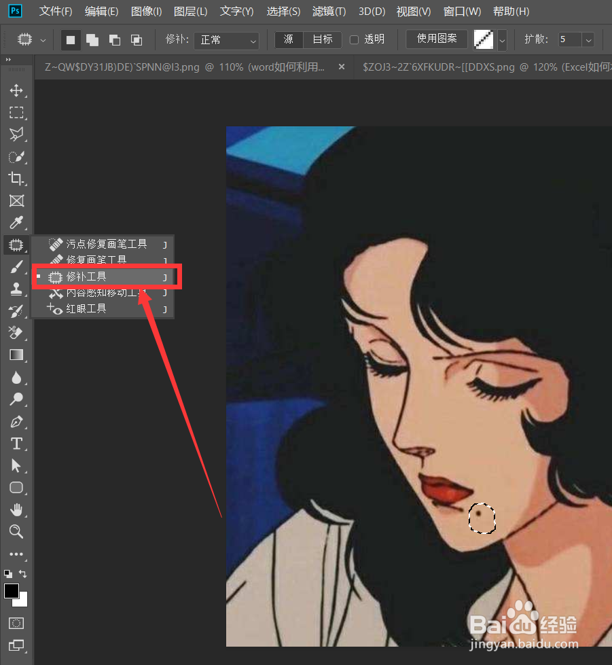Activate the Clone Stamp tool
The height and width of the screenshot is (665, 612).
(16, 289)
